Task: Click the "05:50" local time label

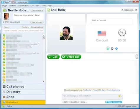Action: tap(122, 40)
